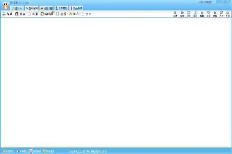Open the 礼品制作 tab

76,8
